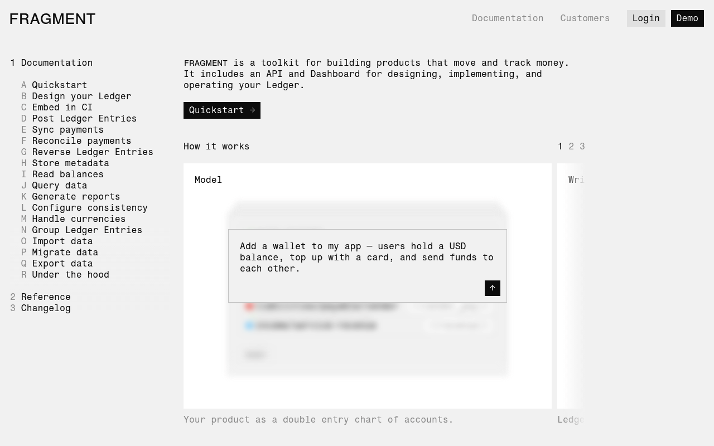The width and height of the screenshot is (714, 446).
Task: Open the Customers page
Action: pyautogui.click(x=585, y=18)
